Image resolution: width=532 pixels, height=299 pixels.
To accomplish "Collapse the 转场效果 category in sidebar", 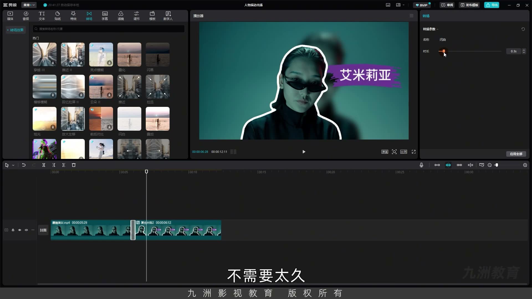I will 16,30.
